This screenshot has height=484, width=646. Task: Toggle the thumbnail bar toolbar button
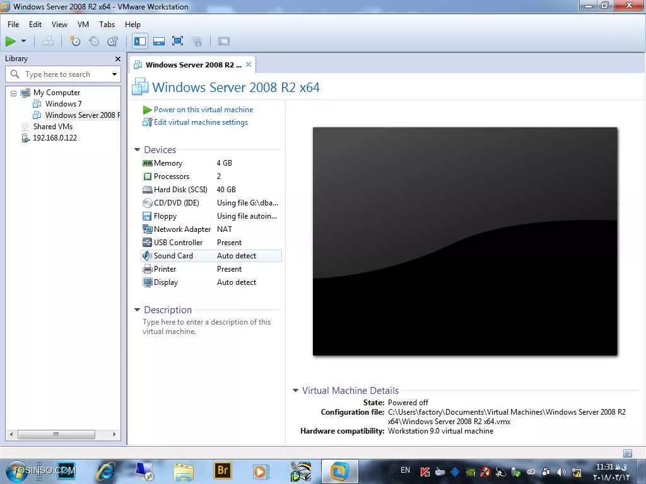(159, 41)
